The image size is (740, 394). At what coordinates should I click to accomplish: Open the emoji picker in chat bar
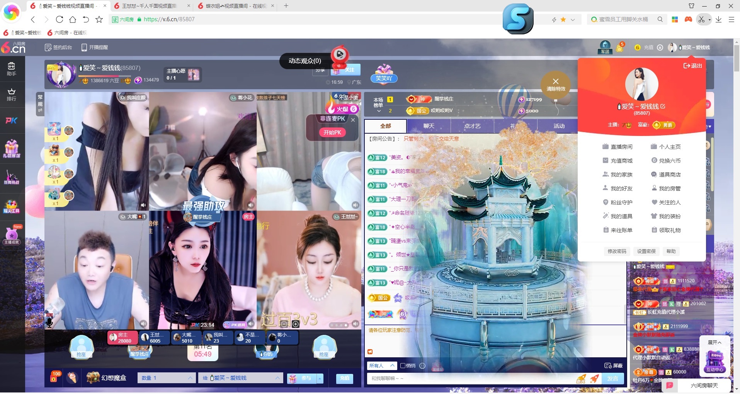pos(422,365)
